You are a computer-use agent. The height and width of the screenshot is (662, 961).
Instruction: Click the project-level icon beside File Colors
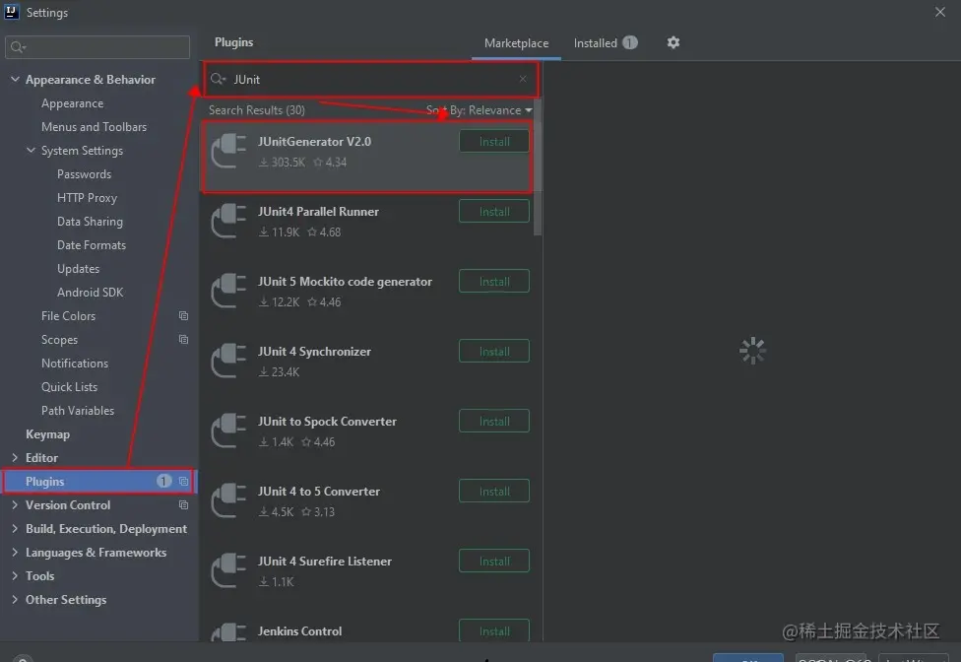(x=183, y=315)
